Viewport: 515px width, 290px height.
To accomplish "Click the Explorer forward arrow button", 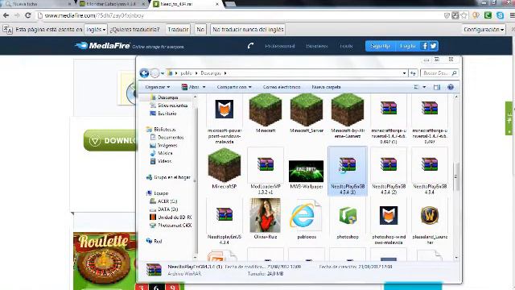I will (x=154, y=73).
